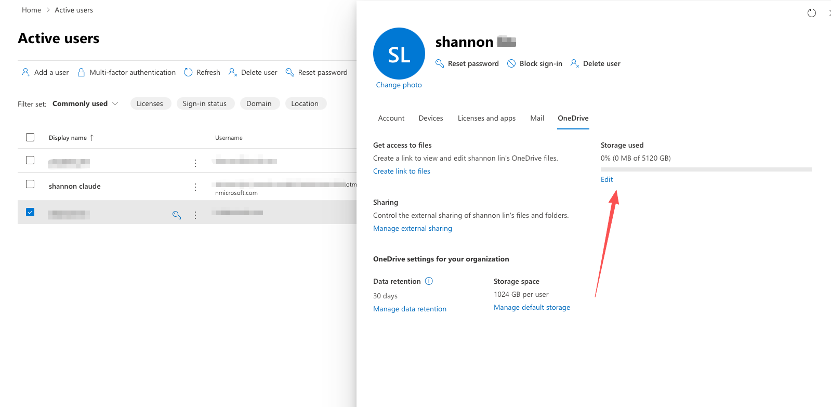This screenshot has height=407, width=831.
Task: Open Multi-factor authentication lock icon
Action: [81, 72]
